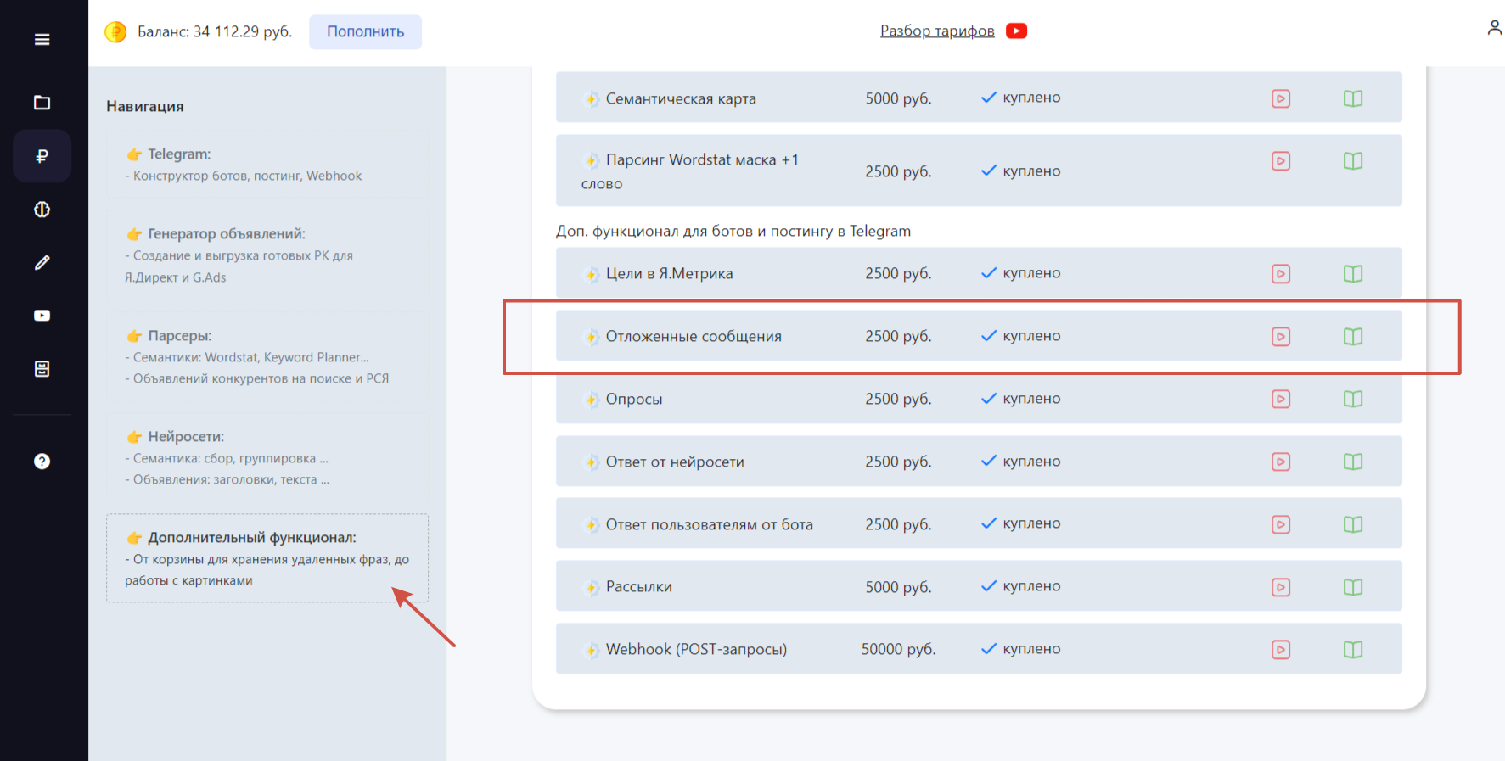
Task: Click the Отложенные сообщения item name
Action: pos(694,337)
